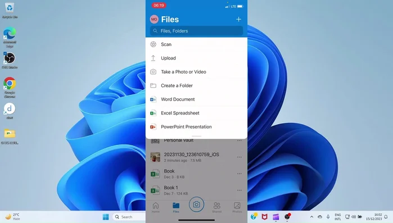The height and width of the screenshot is (223, 393).
Task: Show hidden system tray icons
Action: [x=311, y=217]
